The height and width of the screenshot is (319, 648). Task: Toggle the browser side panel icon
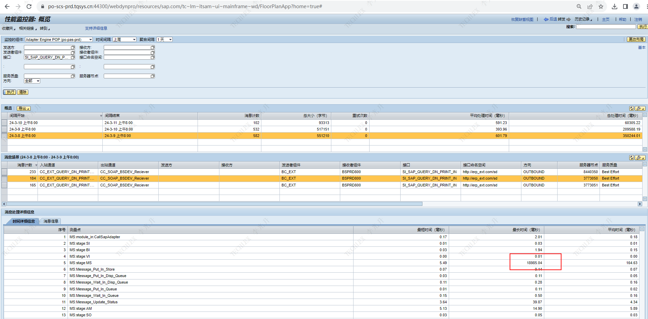pyautogui.click(x=625, y=6)
